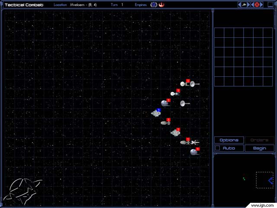Open the Options menu

coord(229,140)
